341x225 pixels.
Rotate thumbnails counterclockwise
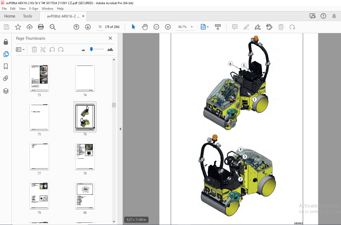[52, 49]
